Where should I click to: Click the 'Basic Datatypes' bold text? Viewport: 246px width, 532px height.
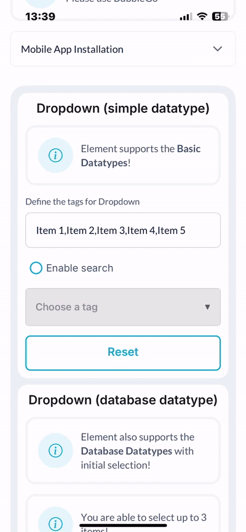point(141,156)
